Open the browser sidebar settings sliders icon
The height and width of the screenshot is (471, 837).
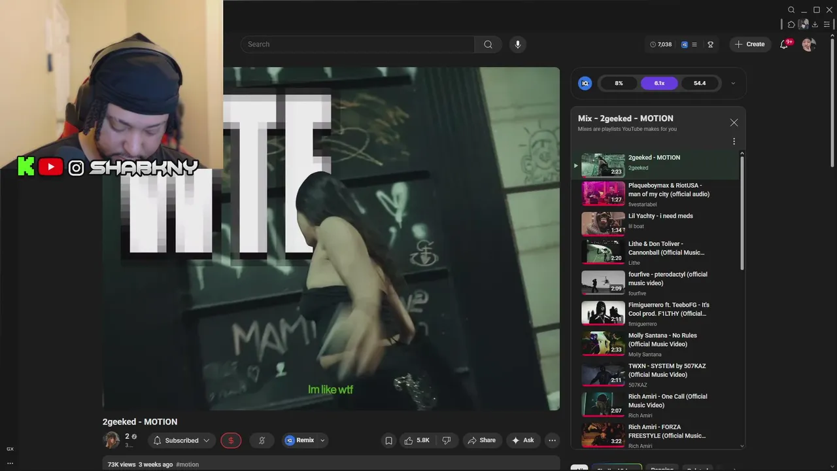827,24
